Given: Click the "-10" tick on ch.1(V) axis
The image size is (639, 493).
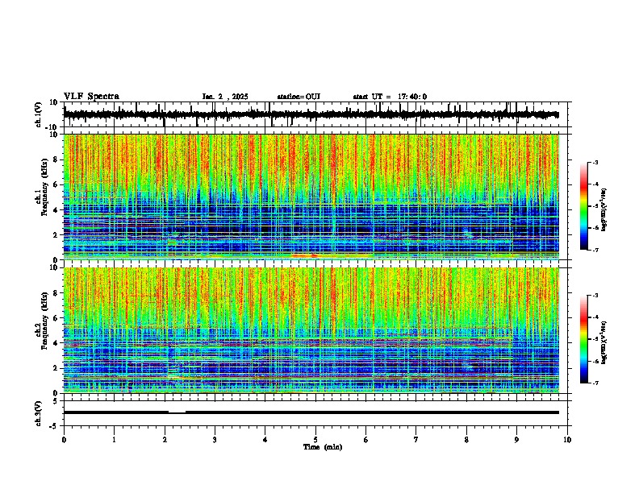Looking at the screenshot, I should pos(52,127).
